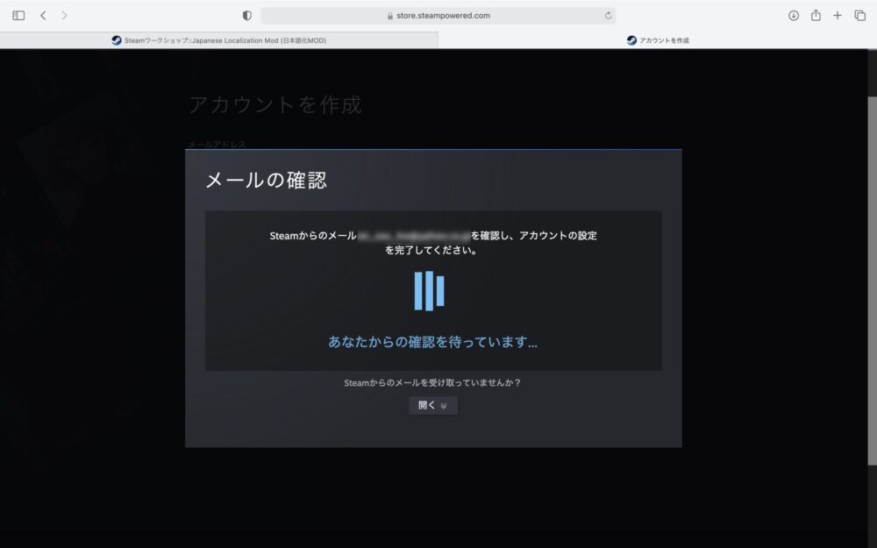Screen dimensions: 877x548
Task: Click the あなたからの確認を待っています text
Action: click(433, 342)
